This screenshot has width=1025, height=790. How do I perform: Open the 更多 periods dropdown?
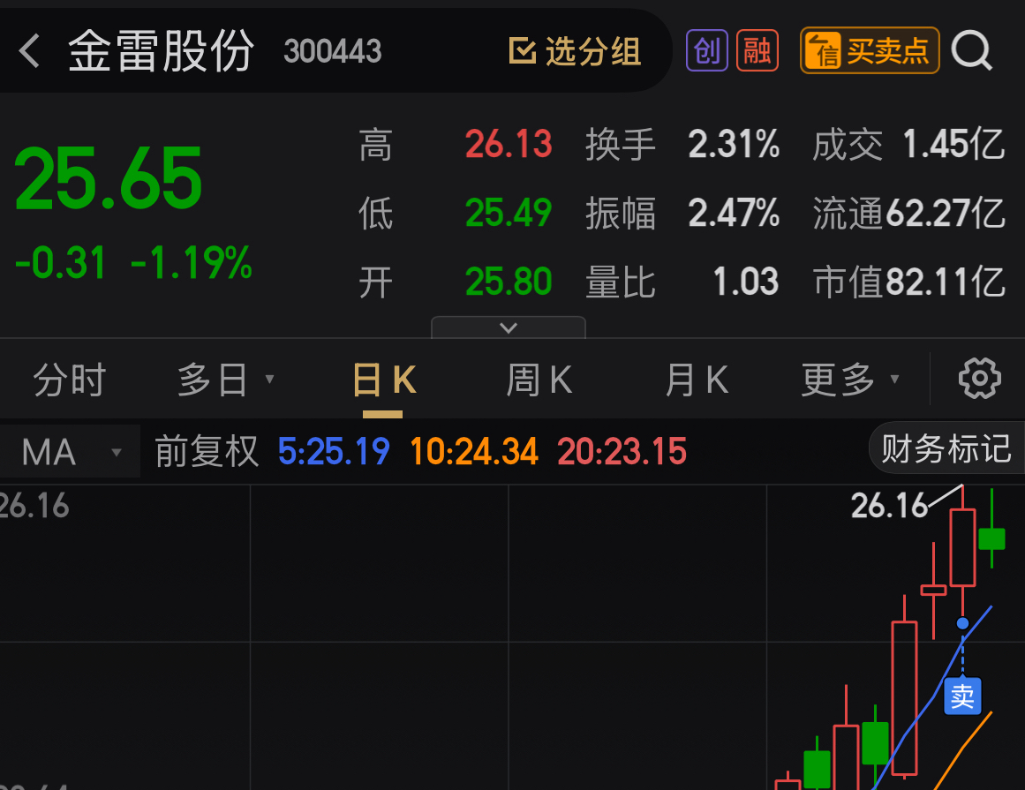[850, 380]
